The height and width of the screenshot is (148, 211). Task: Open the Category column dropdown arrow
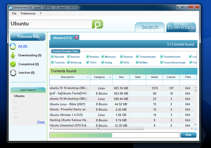(x=110, y=77)
